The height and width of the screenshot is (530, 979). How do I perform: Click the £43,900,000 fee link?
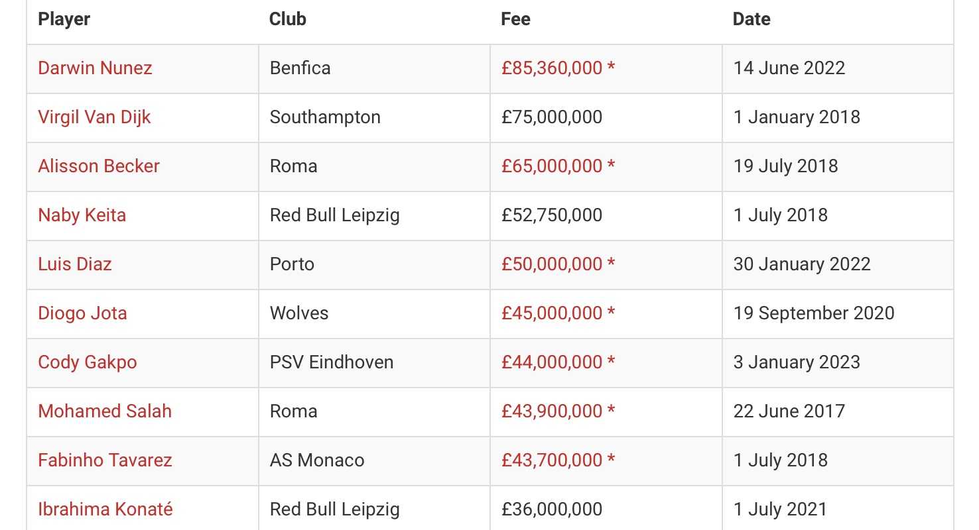tap(558, 411)
